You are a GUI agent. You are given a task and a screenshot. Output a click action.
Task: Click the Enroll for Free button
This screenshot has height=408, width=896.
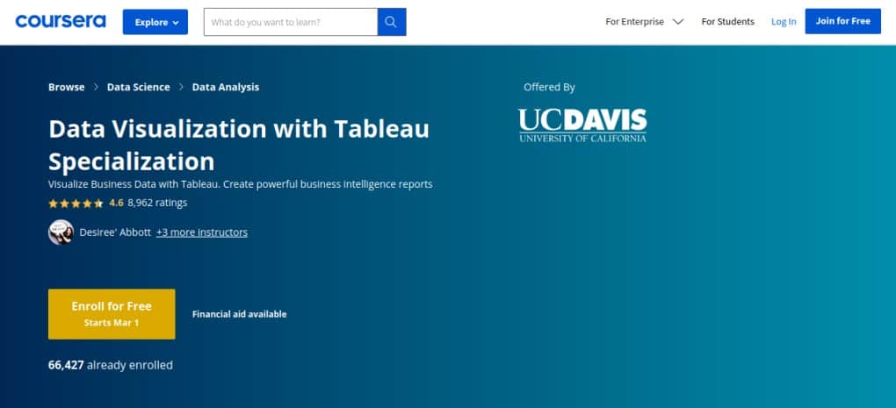tap(112, 314)
